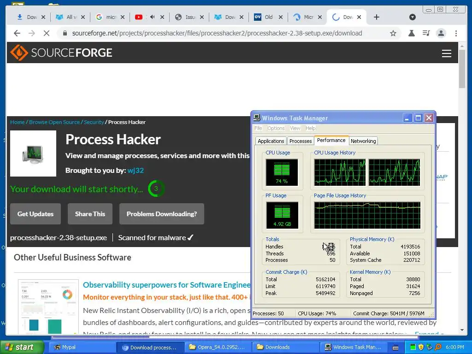Click the green CPU meter tray icon
This screenshot has width=472, height=354.
tap(413, 348)
